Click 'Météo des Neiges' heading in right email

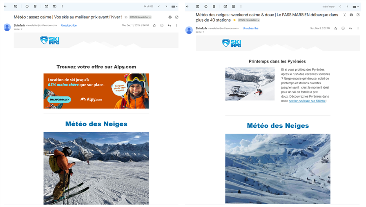[x=278, y=126]
